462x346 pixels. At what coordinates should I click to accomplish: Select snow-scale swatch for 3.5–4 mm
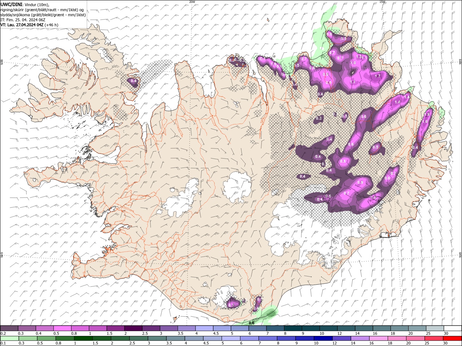pos(186,328)
